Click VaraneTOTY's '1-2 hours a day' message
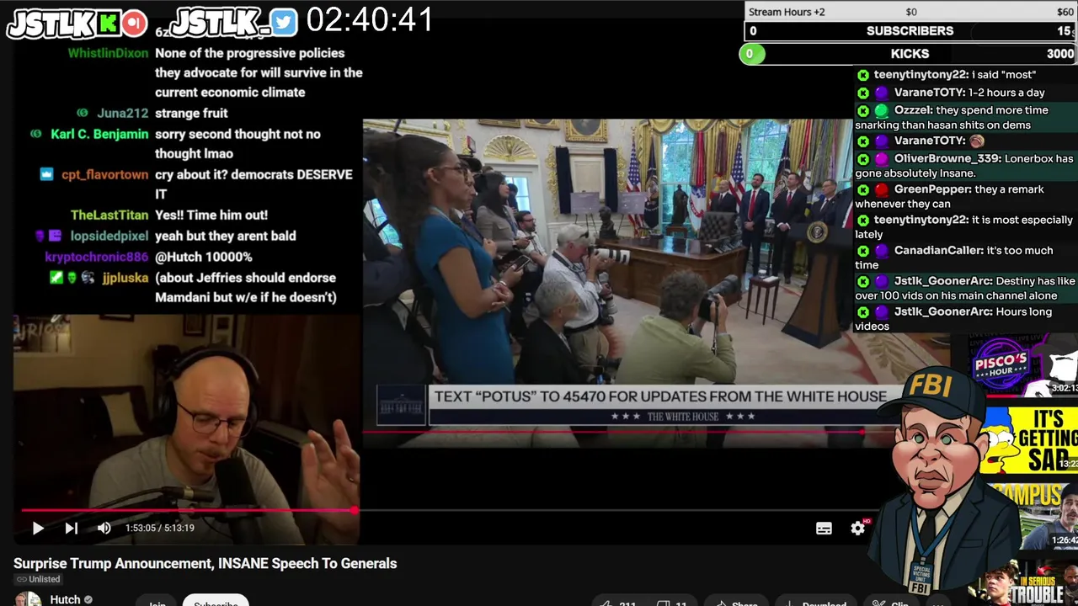This screenshot has height=606, width=1078. [1006, 93]
